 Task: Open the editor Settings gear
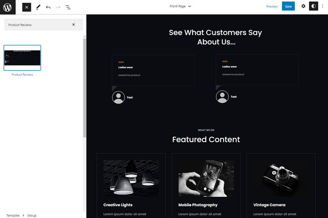tap(303, 6)
